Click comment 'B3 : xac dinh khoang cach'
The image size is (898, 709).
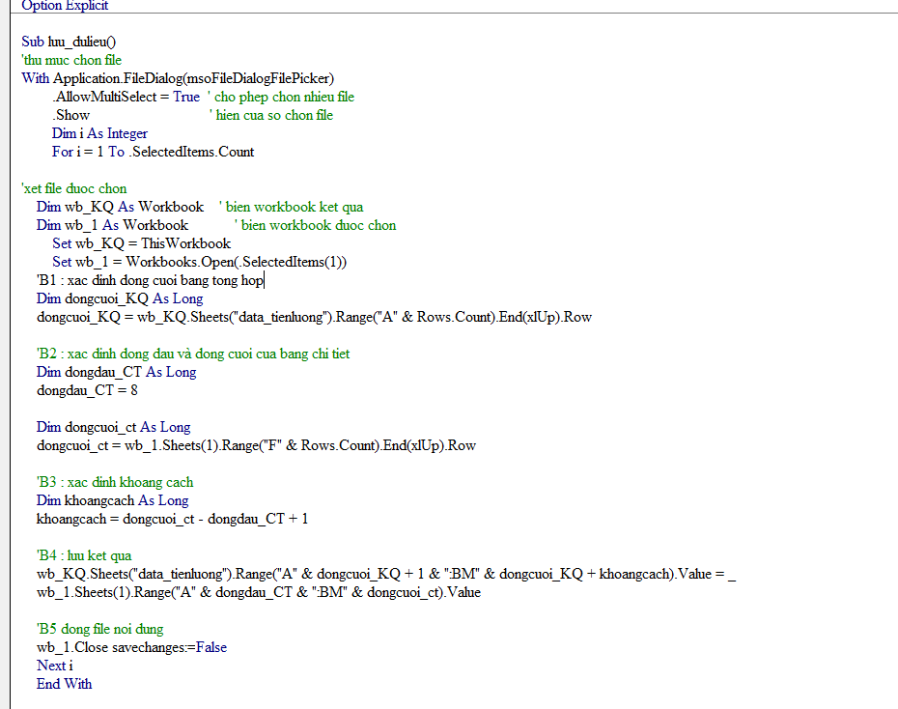[115, 482]
